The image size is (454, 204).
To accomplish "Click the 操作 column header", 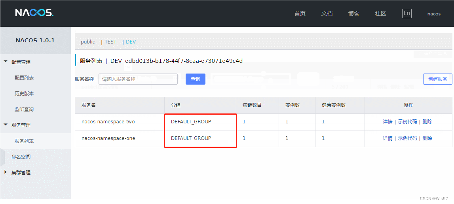I will (408, 105).
